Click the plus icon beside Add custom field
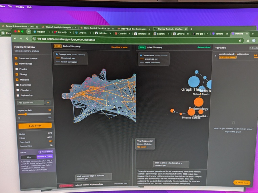The image size is (258, 193). pos(48,103)
